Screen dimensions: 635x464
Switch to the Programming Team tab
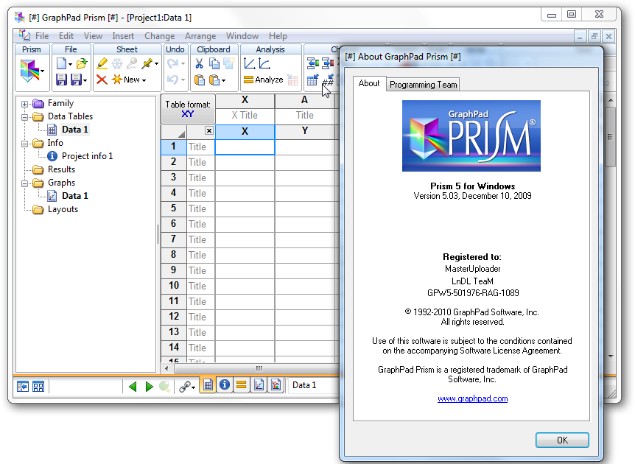pos(423,85)
